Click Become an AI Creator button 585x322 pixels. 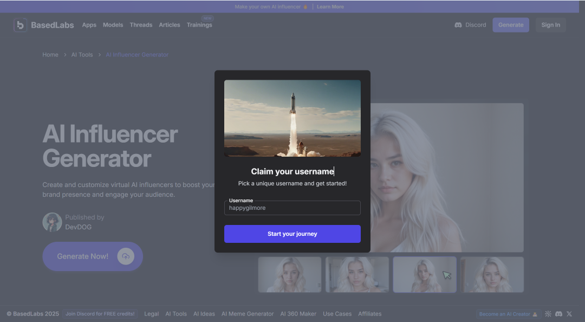point(509,314)
